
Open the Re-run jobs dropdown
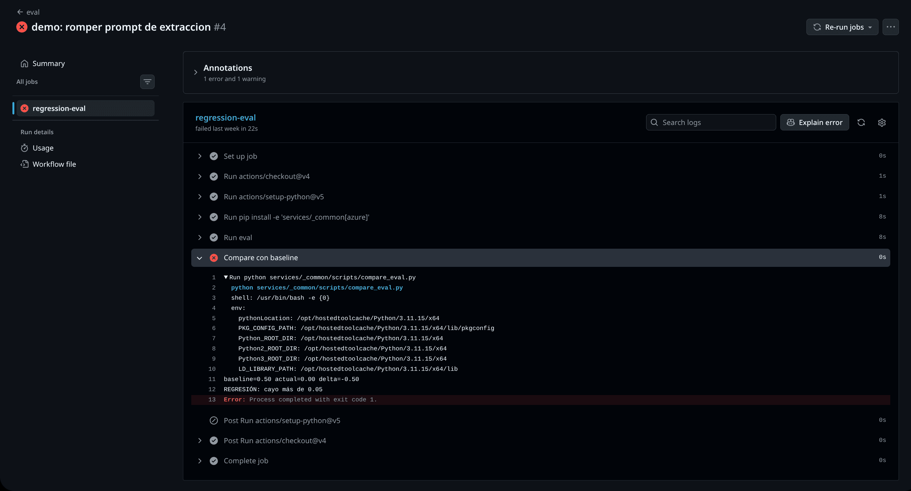coord(842,27)
